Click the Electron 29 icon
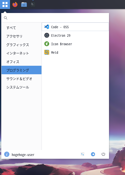The width and height of the screenshot is (125, 175). tap(47, 35)
